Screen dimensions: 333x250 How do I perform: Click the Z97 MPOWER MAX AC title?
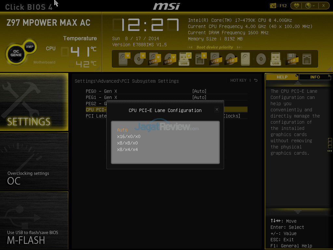click(48, 22)
